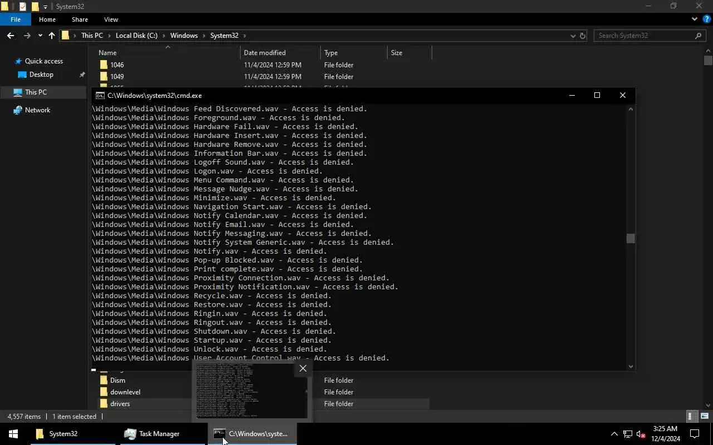
Task: Open the View ribbon tab
Action: point(111,19)
